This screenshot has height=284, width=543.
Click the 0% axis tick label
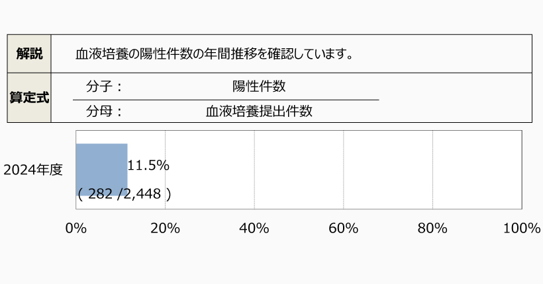[76, 229]
